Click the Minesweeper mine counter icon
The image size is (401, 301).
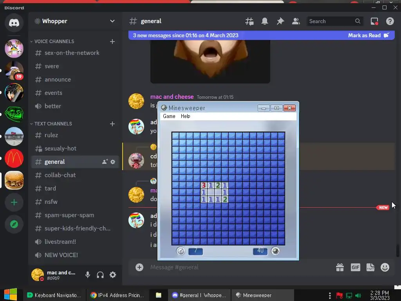pyautogui.click(x=275, y=251)
